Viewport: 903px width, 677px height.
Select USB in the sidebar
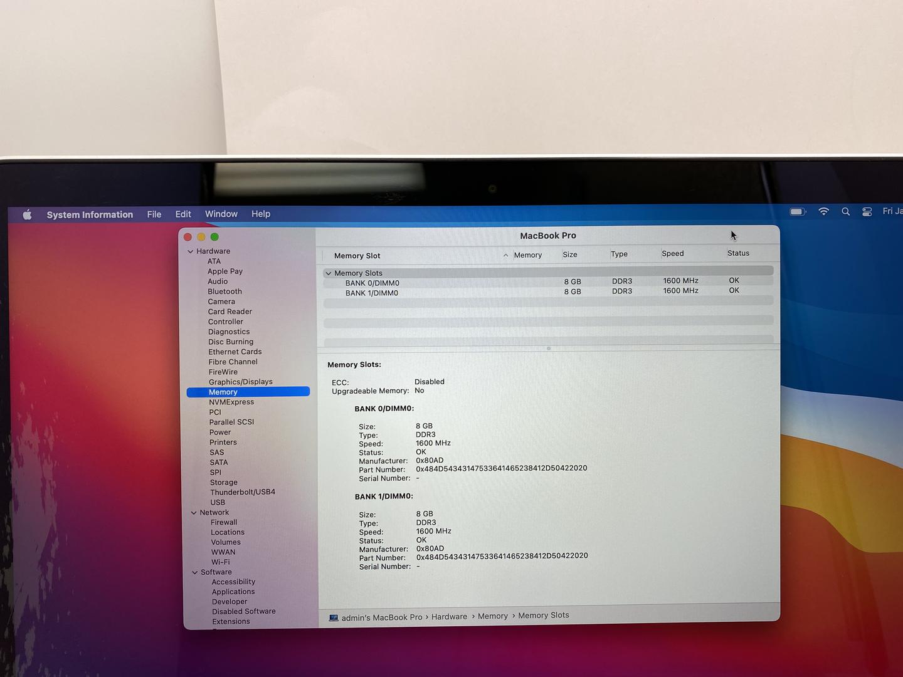tap(218, 502)
